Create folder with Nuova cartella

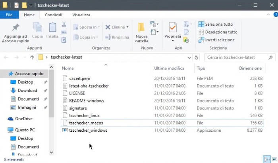click(x=141, y=33)
